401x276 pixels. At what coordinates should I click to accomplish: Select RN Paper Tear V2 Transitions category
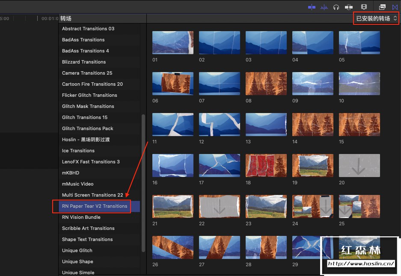click(95, 206)
